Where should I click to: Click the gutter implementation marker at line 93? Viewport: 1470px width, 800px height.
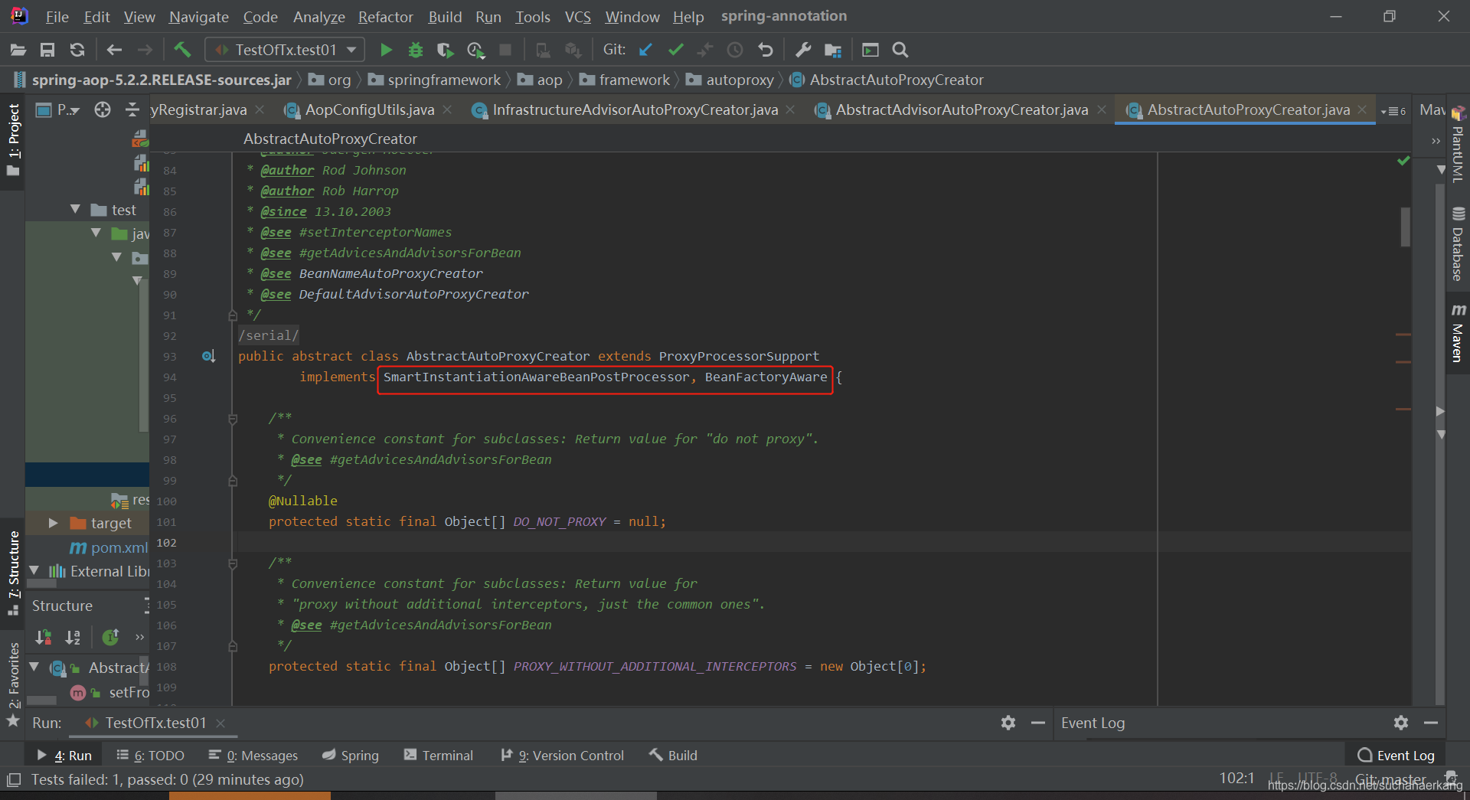point(208,356)
